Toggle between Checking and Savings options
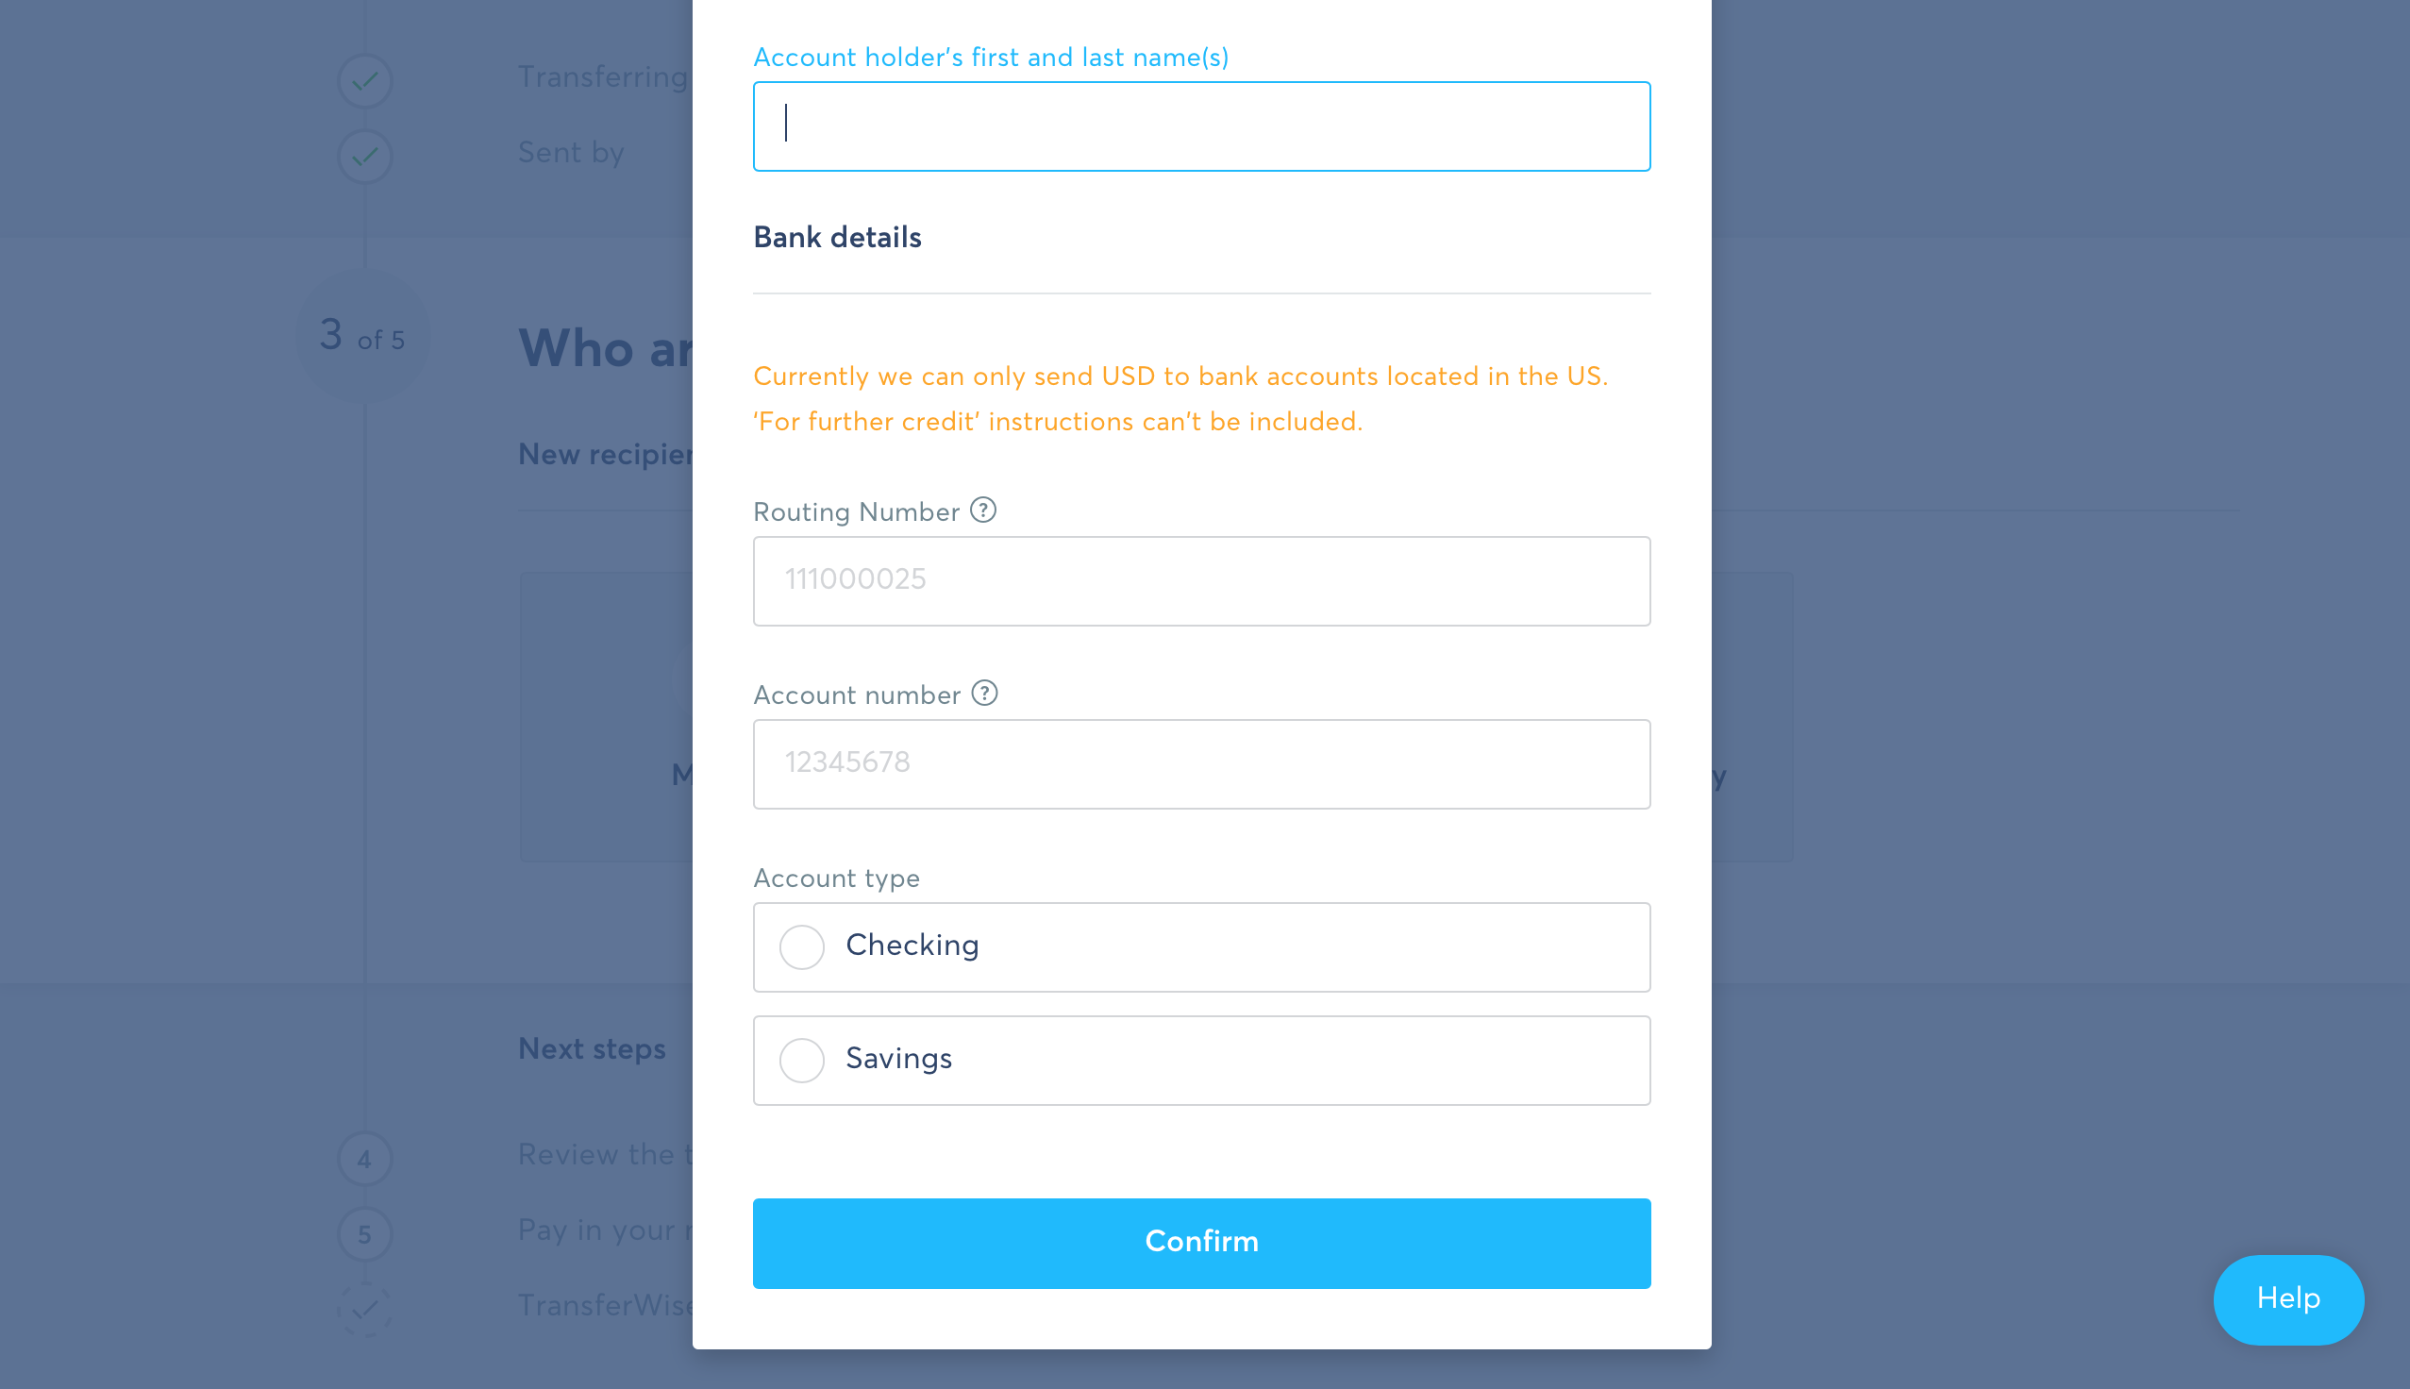Viewport: 2410px width, 1389px height. pos(801,946)
